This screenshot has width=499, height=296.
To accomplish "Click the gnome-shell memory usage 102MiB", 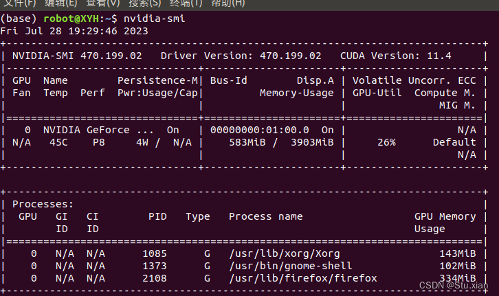I will pyautogui.click(x=457, y=266).
